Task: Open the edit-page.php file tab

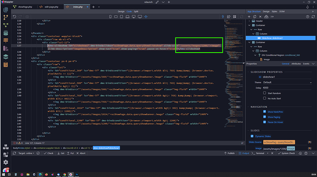Action: pos(49,7)
